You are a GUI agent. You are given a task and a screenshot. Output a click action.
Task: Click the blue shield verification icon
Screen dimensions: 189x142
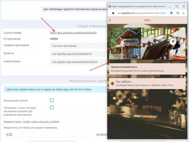click(x=171, y=13)
